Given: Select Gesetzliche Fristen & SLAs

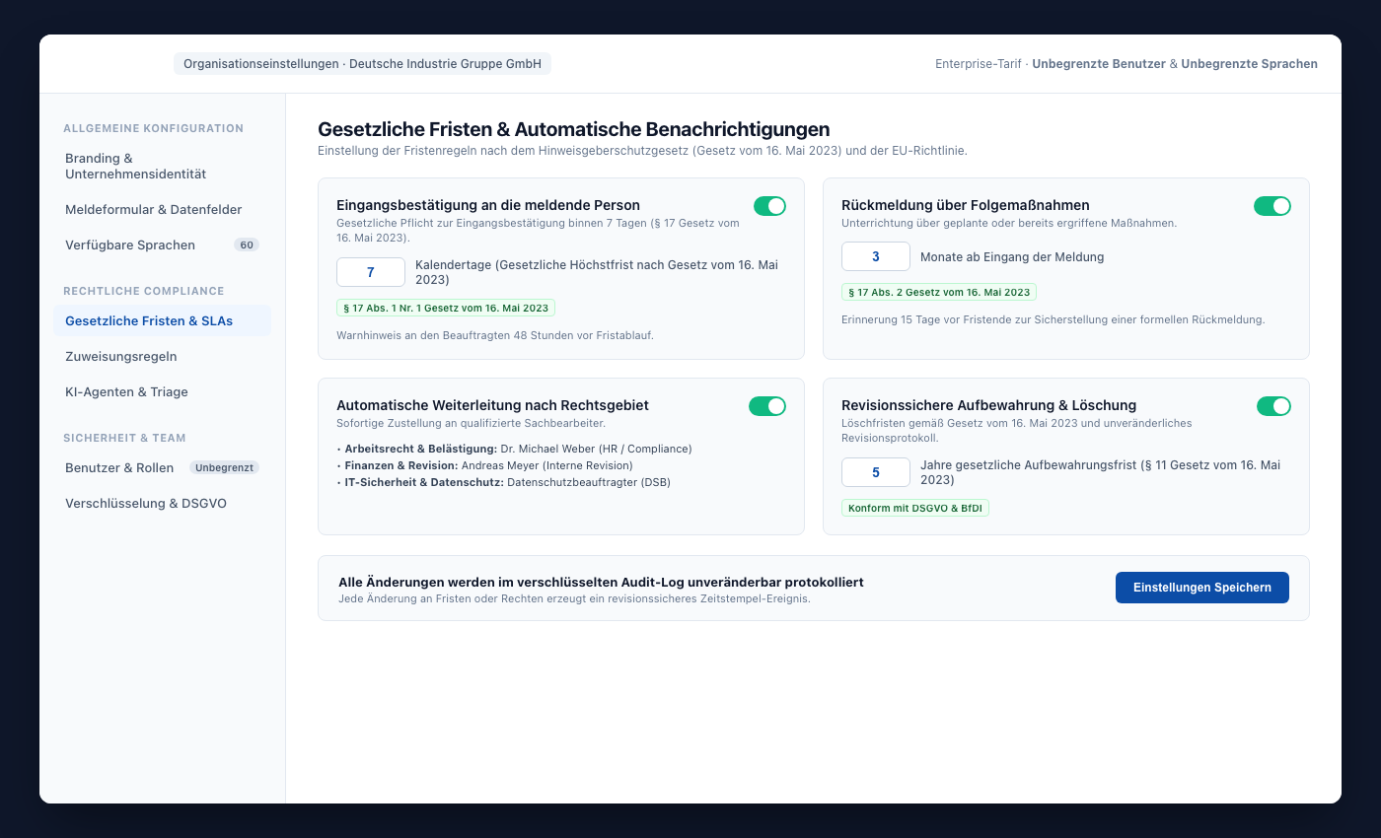Looking at the screenshot, I should point(162,320).
